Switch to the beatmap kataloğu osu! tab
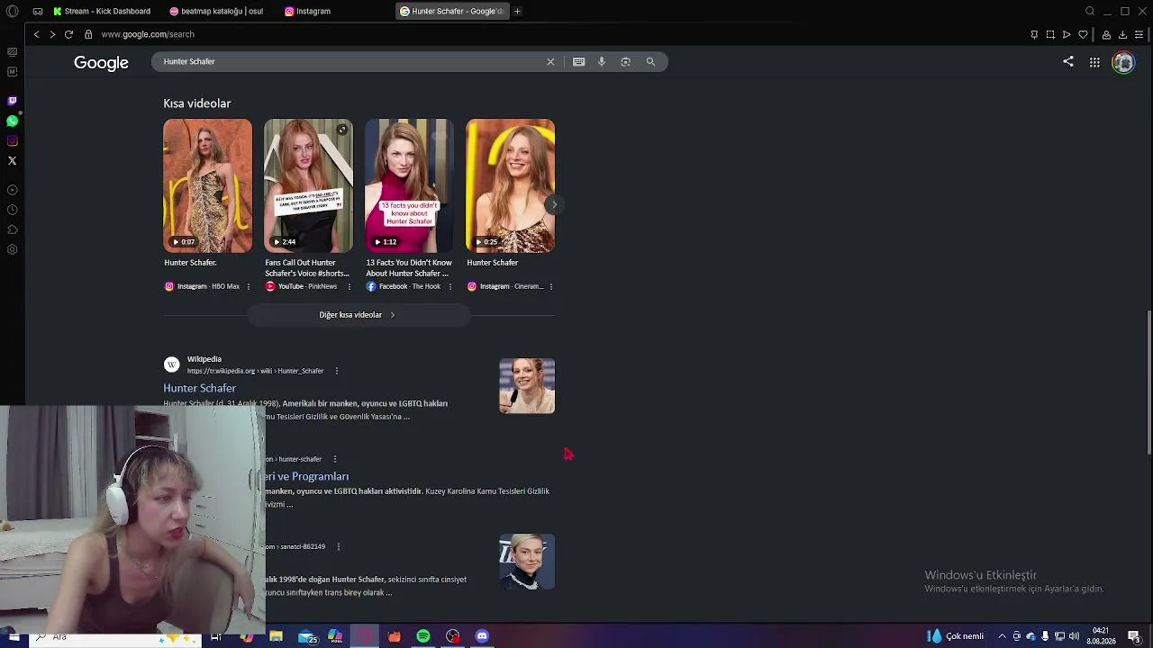The height and width of the screenshot is (648, 1153). point(217,11)
